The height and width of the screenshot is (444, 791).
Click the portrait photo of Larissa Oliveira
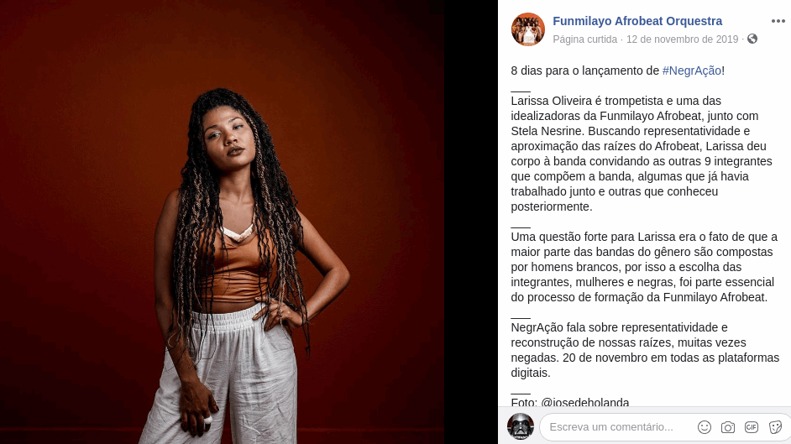222,222
